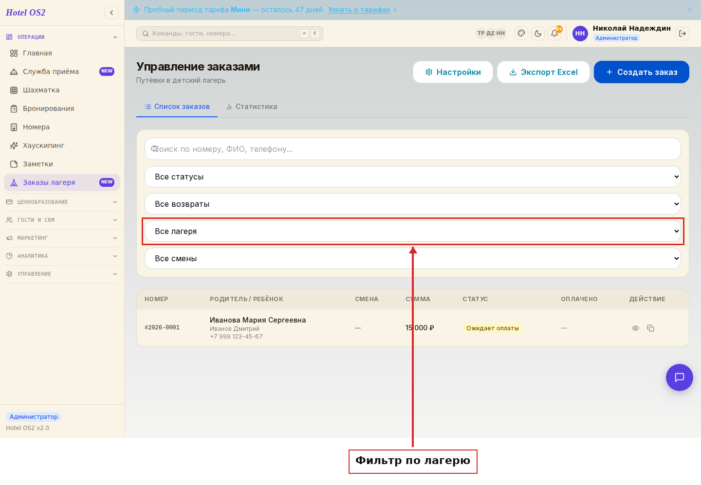
Task: Click the НОМЕР column header
Action: click(156, 299)
